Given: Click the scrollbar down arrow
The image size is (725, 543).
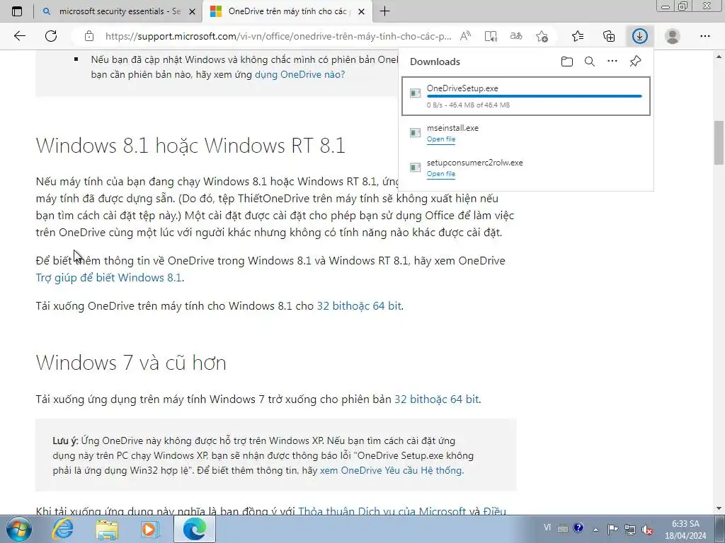Looking at the screenshot, I should point(719,508).
